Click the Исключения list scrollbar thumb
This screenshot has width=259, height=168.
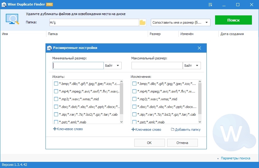pyautogui.click(x=200, y=99)
